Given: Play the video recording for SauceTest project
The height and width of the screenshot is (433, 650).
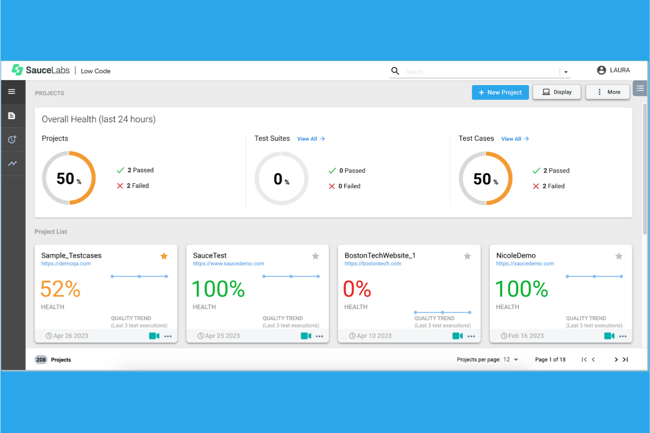Looking at the screenshot, I should click(306, 336).
